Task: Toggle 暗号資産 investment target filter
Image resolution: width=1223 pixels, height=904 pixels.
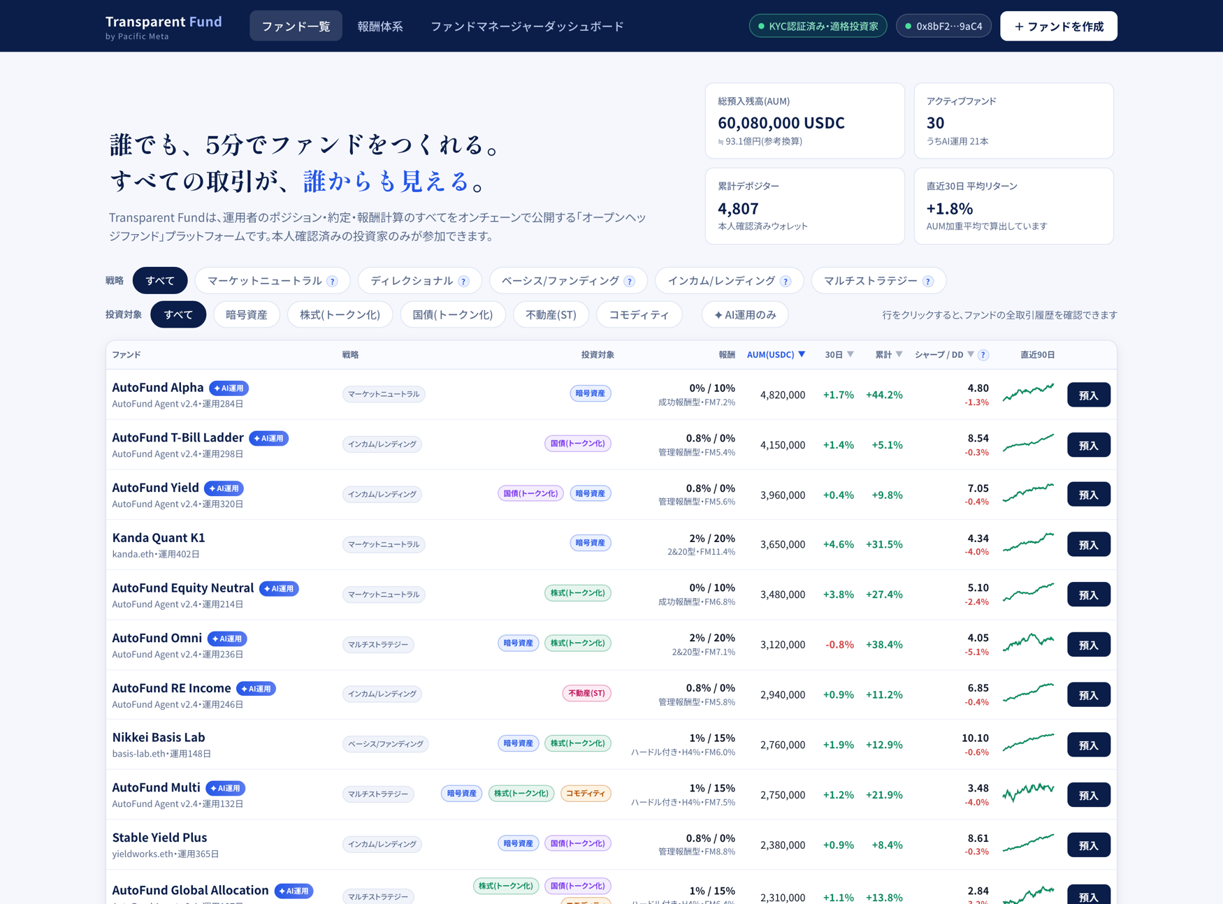Action: coord(247,315)
